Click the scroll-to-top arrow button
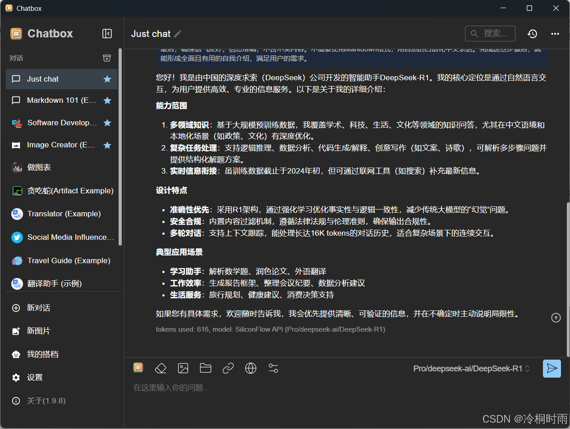The width and height of the screenshot is (570, 429). pos(556,318)
